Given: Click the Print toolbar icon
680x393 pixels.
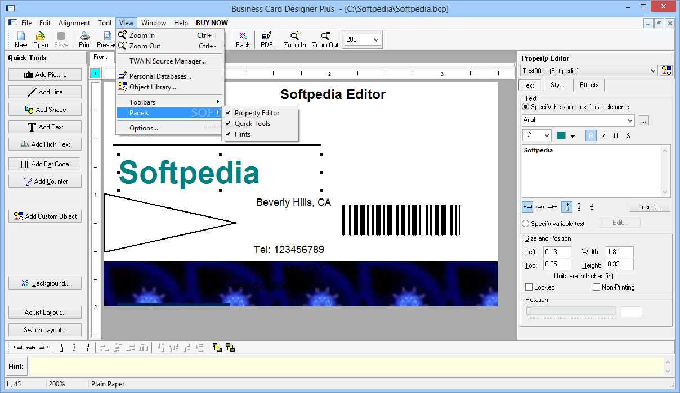Looking at the screenshot, I should (x=85, y=40).
